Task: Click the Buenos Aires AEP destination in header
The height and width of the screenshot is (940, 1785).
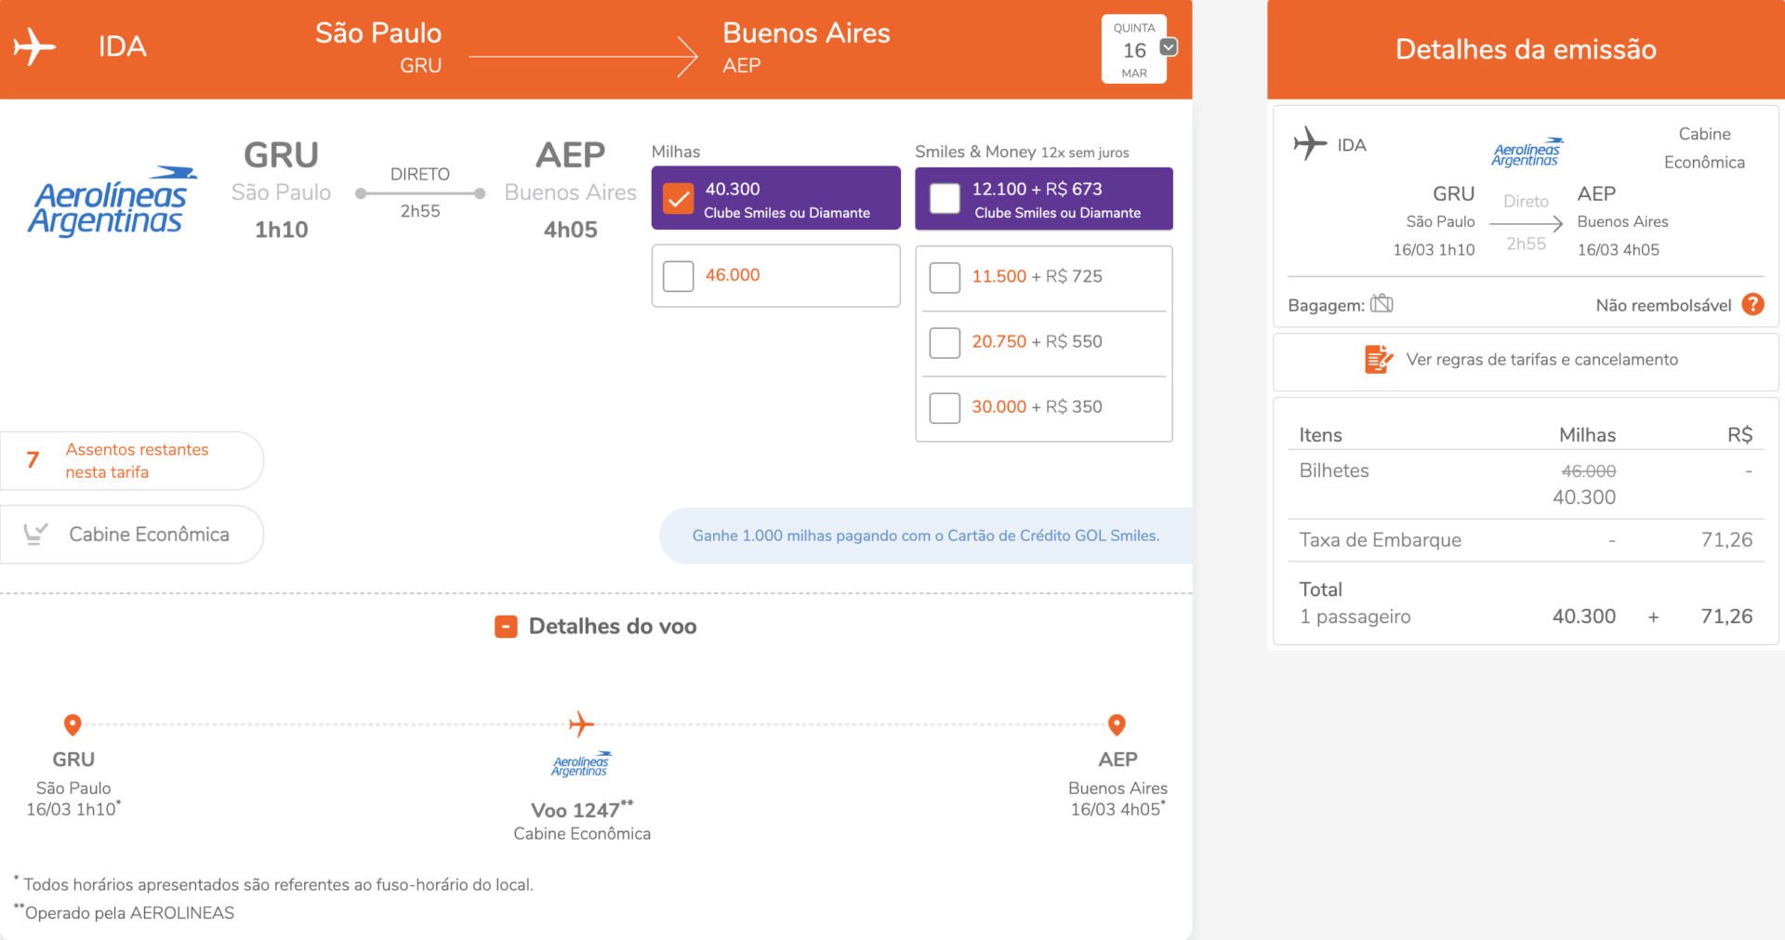Action: tap(806, 47)
